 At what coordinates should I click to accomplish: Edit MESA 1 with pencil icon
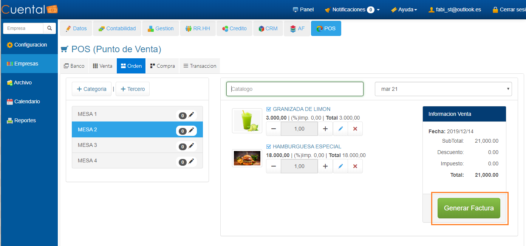coord(191,115)
